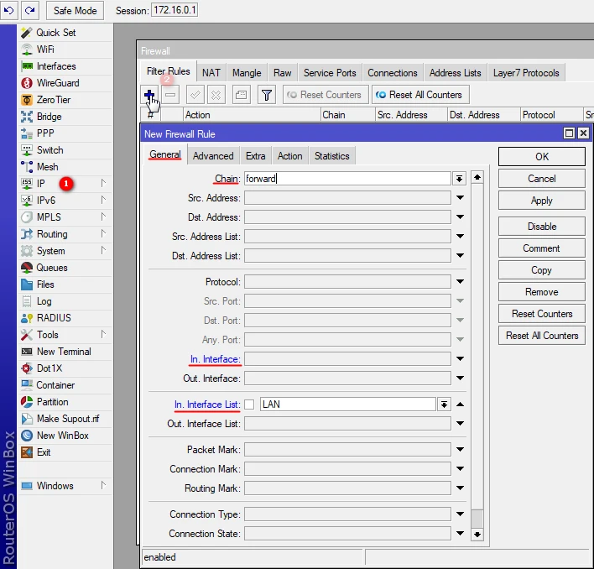Click the OK button
Viewport: 594px width, 569px height.
[x=542, y=157]
